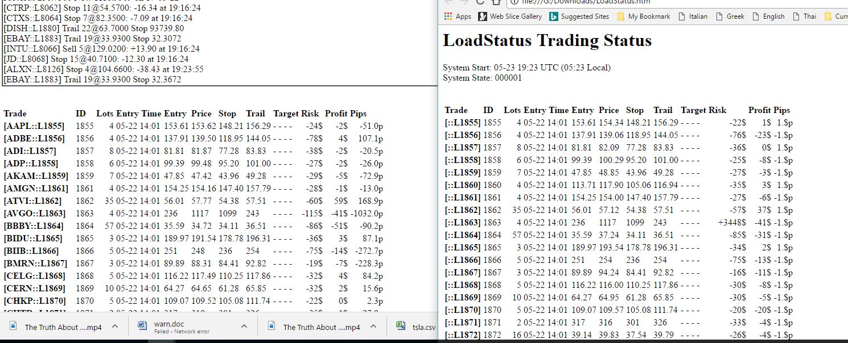
Task: Open the Italian bookmark
Action: click(x=698, y=16)
